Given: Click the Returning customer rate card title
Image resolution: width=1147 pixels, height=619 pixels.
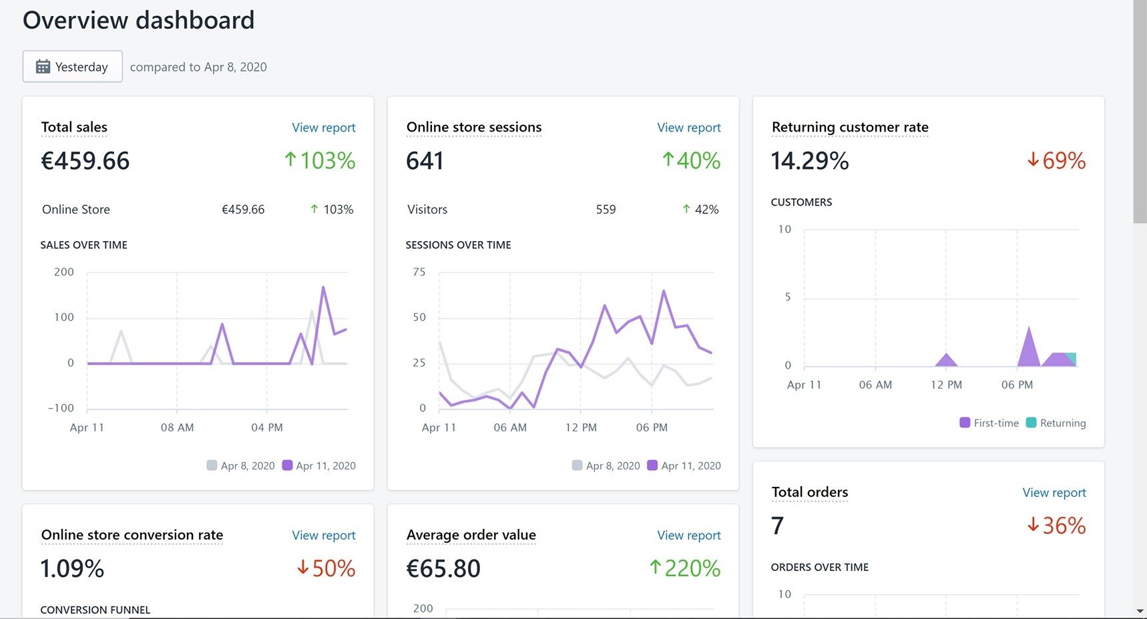Looking at the screenshot, I should click(849, 127).
